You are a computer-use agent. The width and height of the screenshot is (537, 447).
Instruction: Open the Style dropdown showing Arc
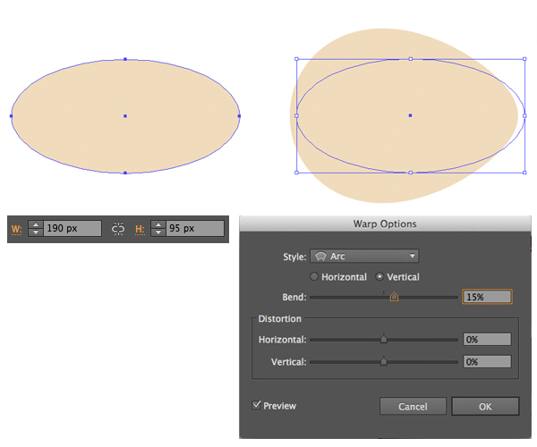(x=364, y=257)
